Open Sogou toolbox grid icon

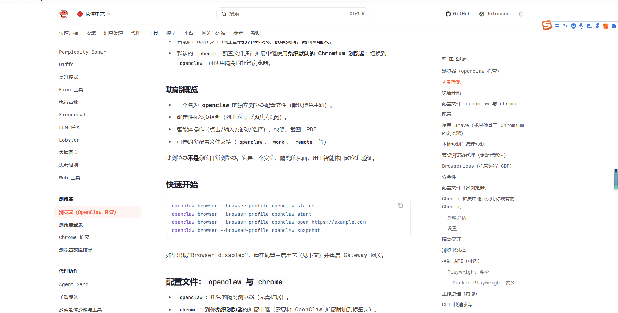pyautogui.click(x=614, y=26)
